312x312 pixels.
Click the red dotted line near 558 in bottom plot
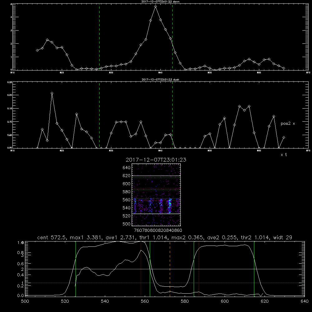coord(141,269)
